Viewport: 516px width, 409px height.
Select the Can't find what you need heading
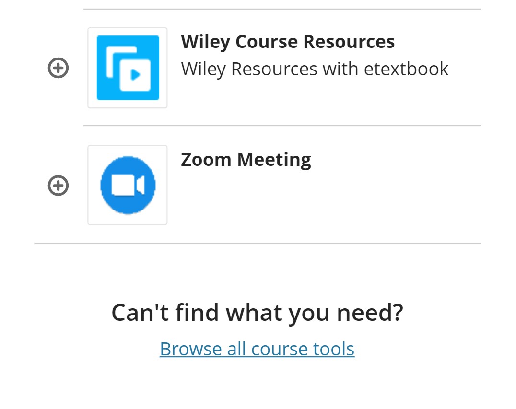pos(258,313)
